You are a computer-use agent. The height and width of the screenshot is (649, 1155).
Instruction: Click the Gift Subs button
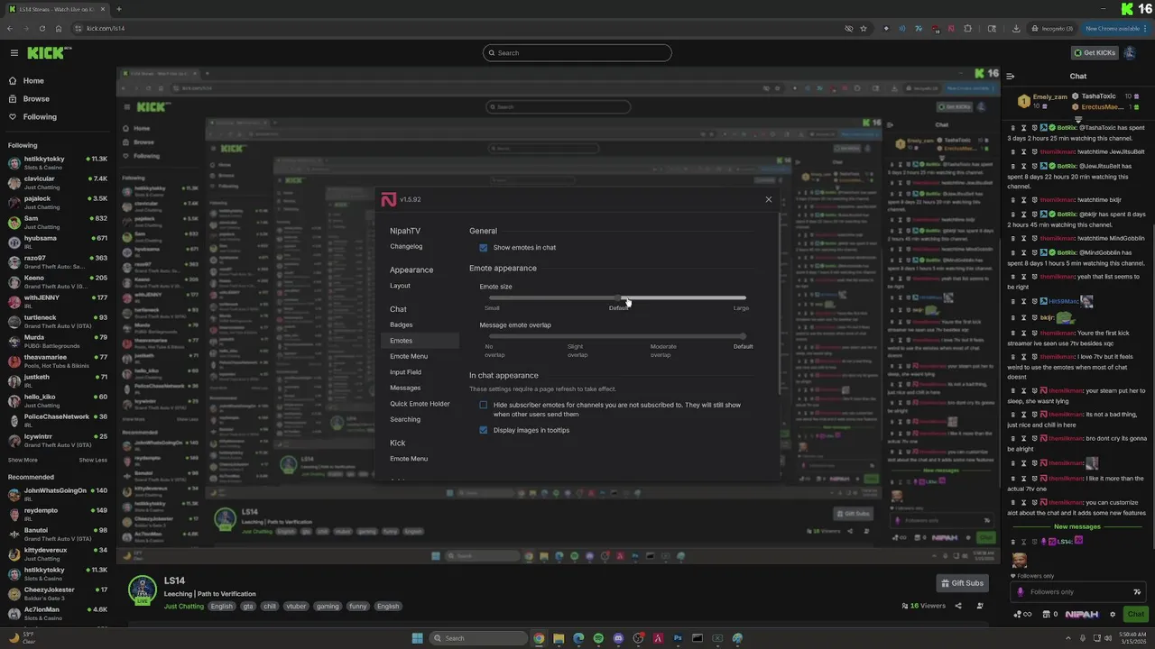point(962,583)
